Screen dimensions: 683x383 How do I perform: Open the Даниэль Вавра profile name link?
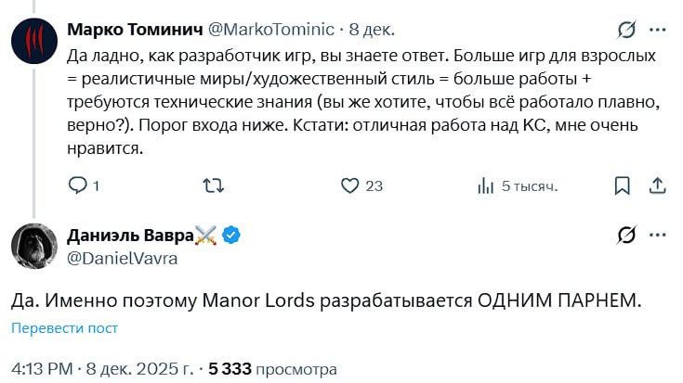click(131, 236)
